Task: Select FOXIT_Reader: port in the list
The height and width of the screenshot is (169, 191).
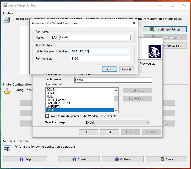Action: [x=80, y=100]
